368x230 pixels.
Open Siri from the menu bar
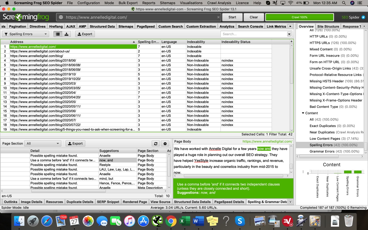point(352,3)
